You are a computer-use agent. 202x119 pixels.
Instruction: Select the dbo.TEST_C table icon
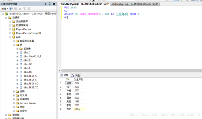tap(21, 76)
